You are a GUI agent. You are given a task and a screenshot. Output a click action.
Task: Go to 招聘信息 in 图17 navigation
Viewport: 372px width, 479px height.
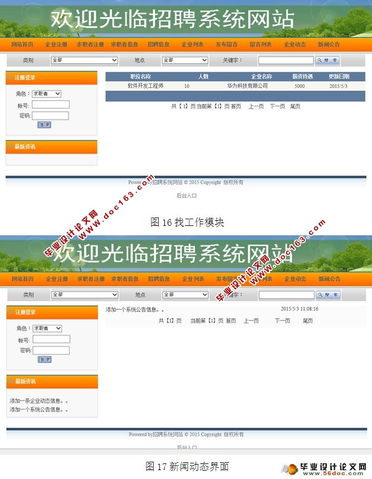pyautogui.click(x=159, y=279)
